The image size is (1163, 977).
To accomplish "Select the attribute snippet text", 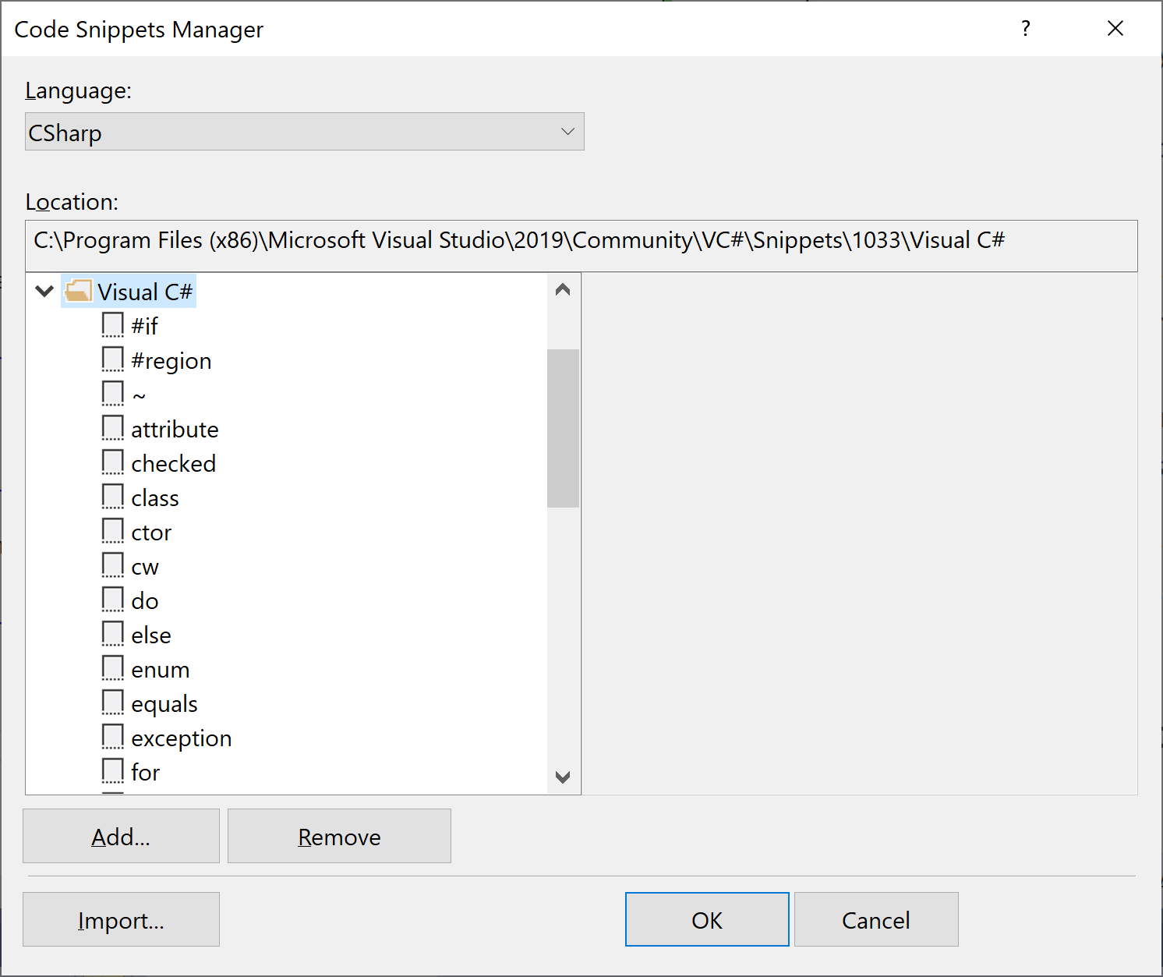I will (x=175, y=429).
